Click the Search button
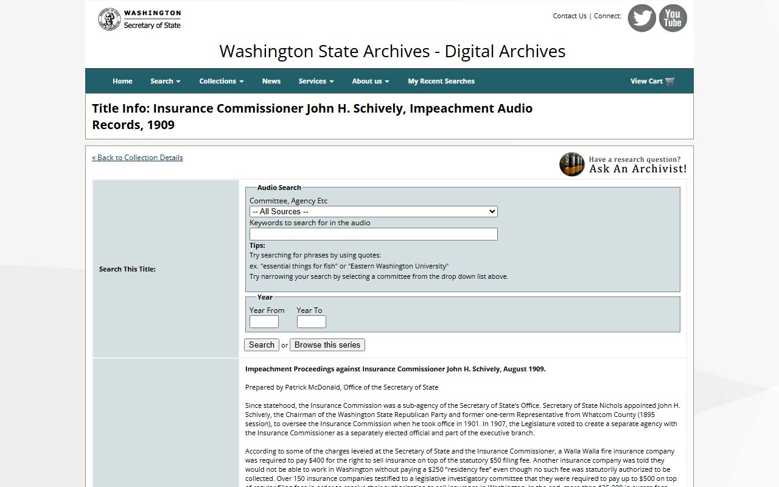 (x=262, y=345)
